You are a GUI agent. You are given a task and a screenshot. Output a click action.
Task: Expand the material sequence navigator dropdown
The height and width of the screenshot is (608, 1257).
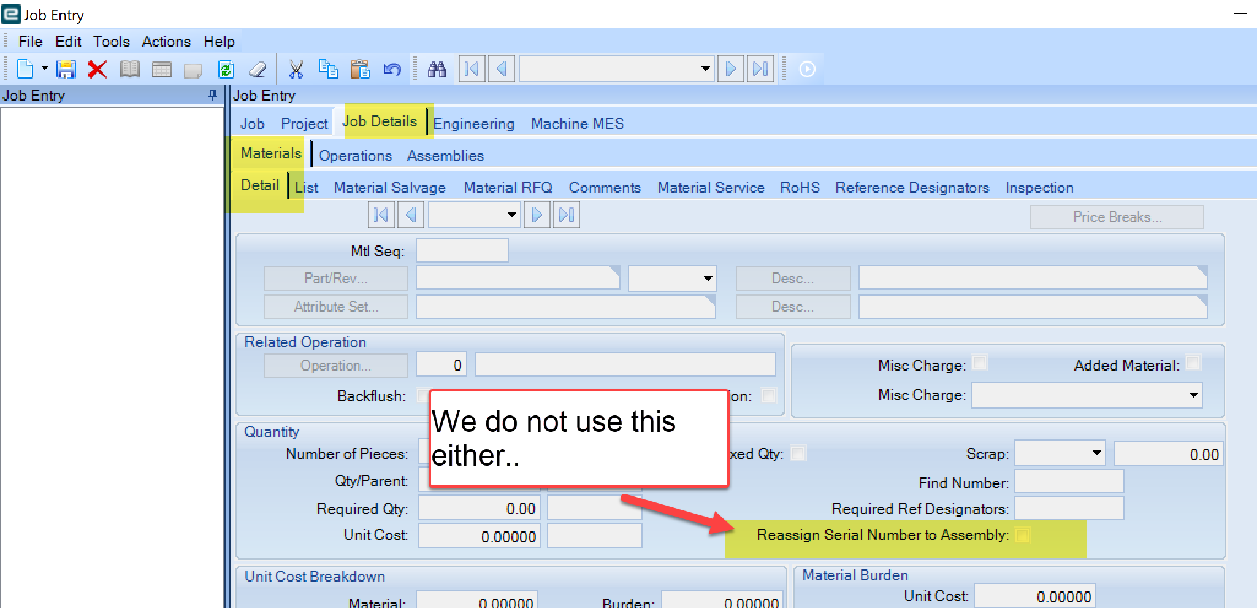click(511, 215)
